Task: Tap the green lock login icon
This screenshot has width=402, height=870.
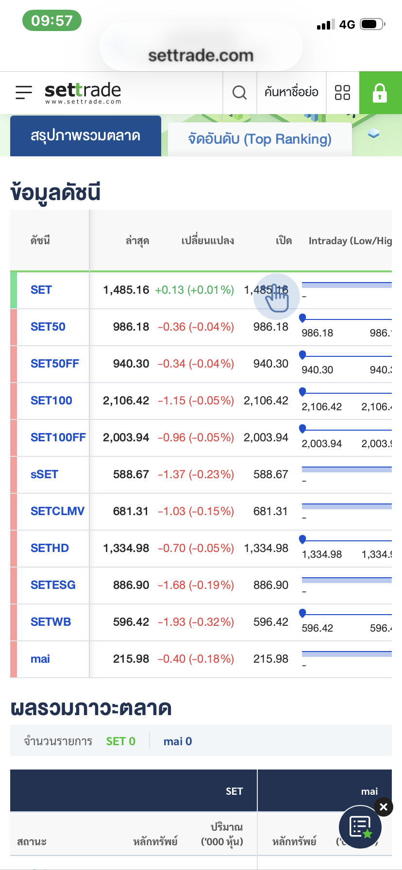Action: click(x=380, y=93)
